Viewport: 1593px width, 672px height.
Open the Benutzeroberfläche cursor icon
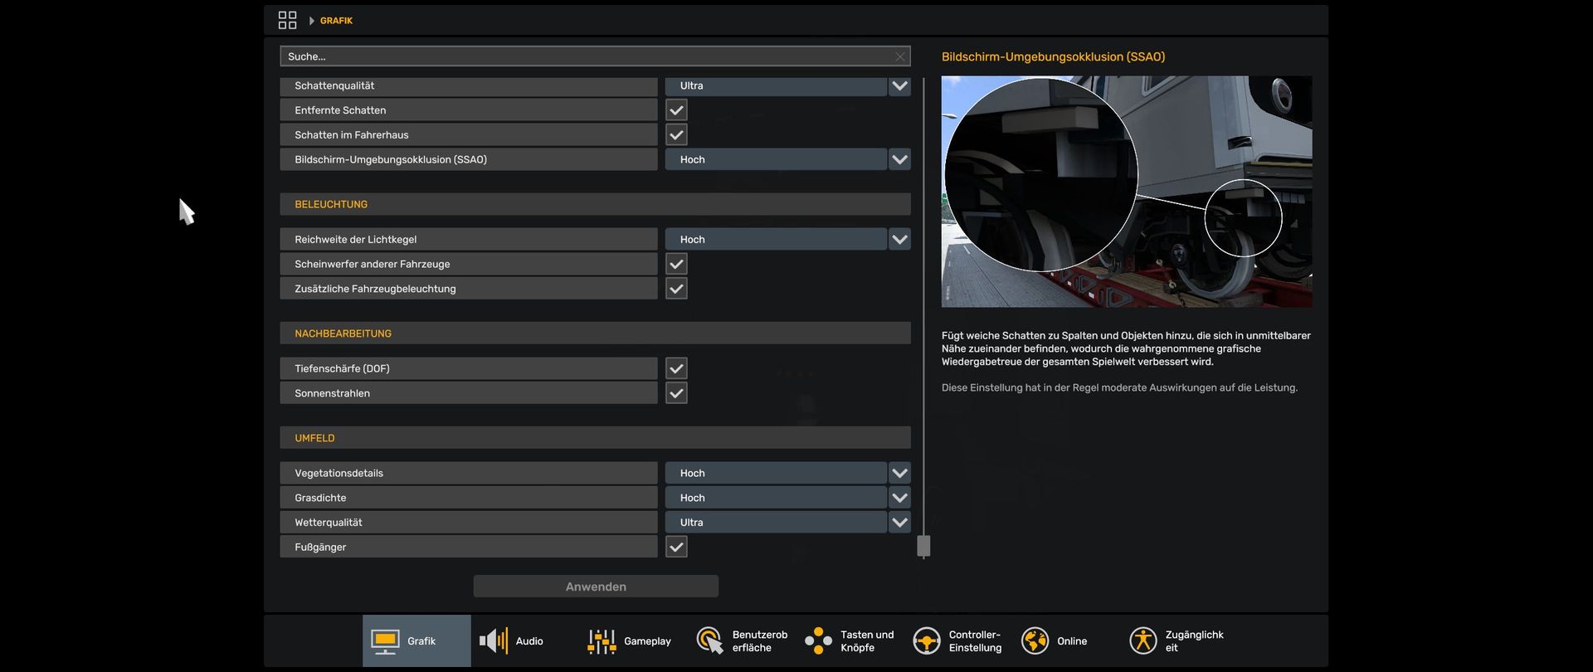710,640
